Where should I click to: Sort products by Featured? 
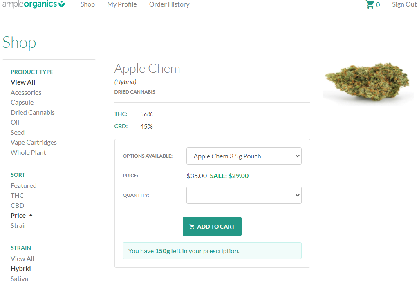coord(23,185)
